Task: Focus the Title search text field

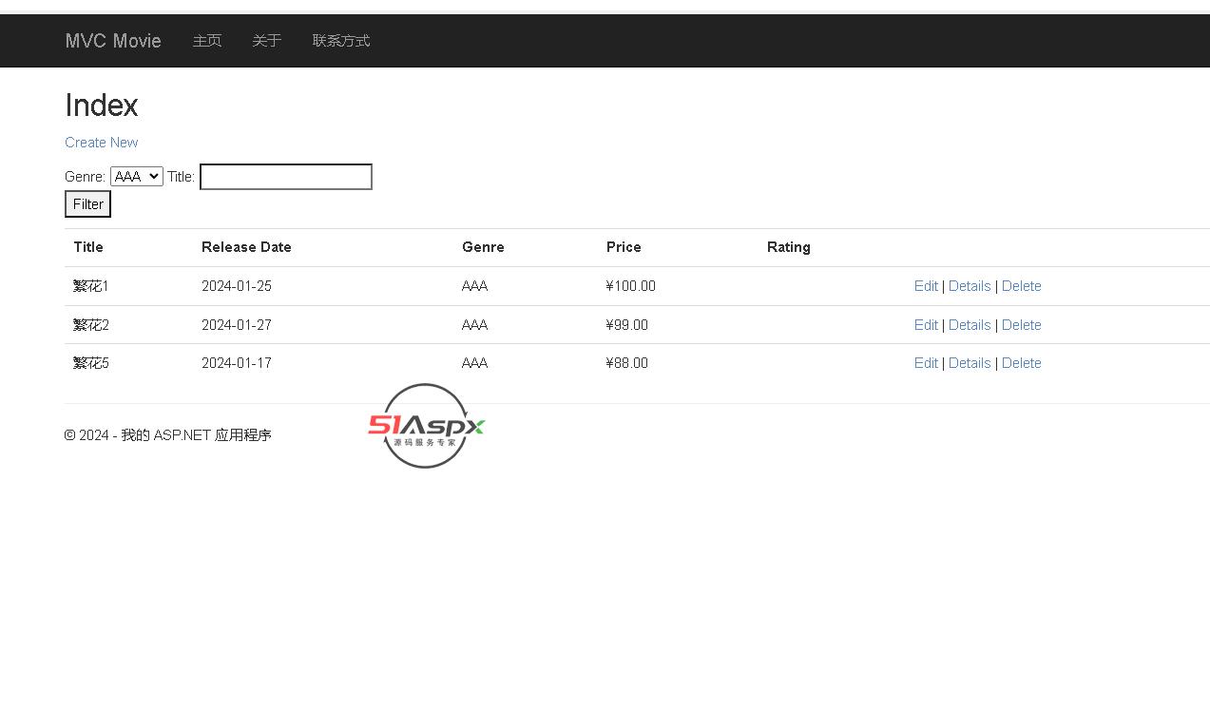Action: pyautogui.click(x=285, y=177)
